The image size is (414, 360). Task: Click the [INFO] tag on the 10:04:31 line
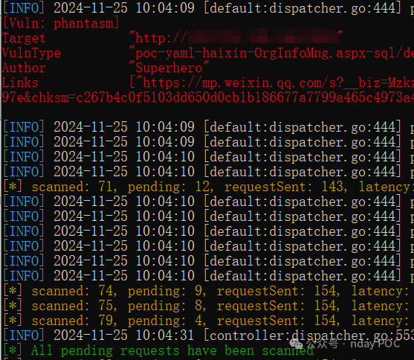(24, 335)
